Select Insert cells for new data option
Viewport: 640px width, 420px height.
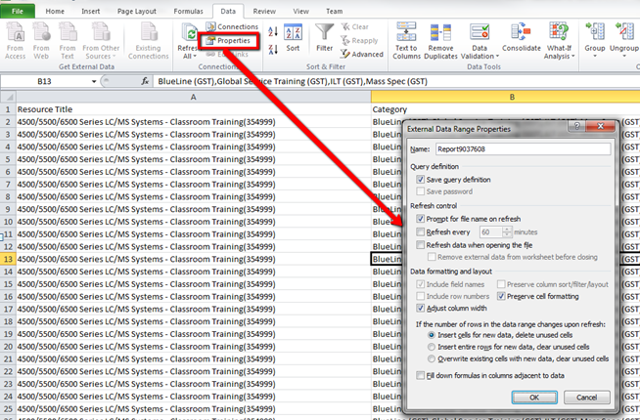pos(432,335)
